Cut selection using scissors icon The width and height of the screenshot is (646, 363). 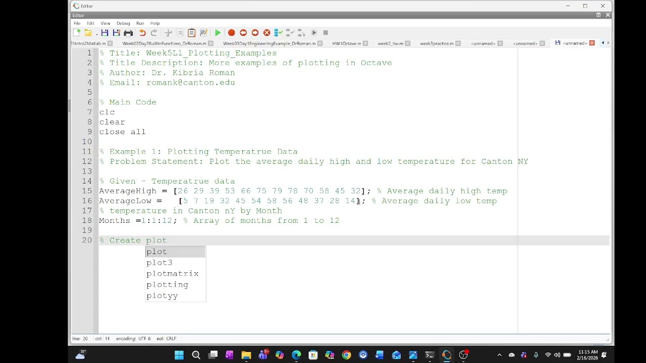click(169, 33)
